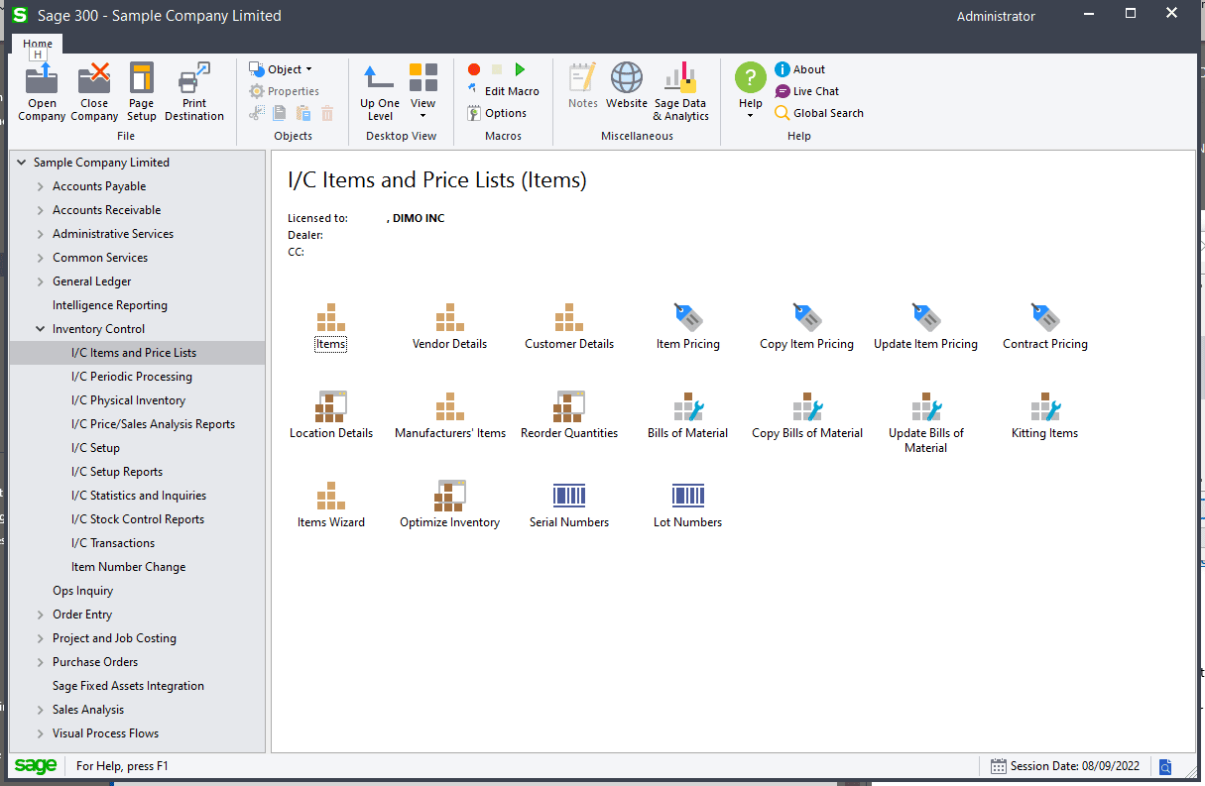This screenshot has height=786, width=1205.
Task: Open the Website globe icon
Action: pos(627,86)
